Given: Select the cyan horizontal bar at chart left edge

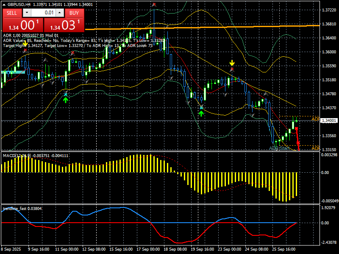Looking at the screenshot, I should [x=13, y=72].
